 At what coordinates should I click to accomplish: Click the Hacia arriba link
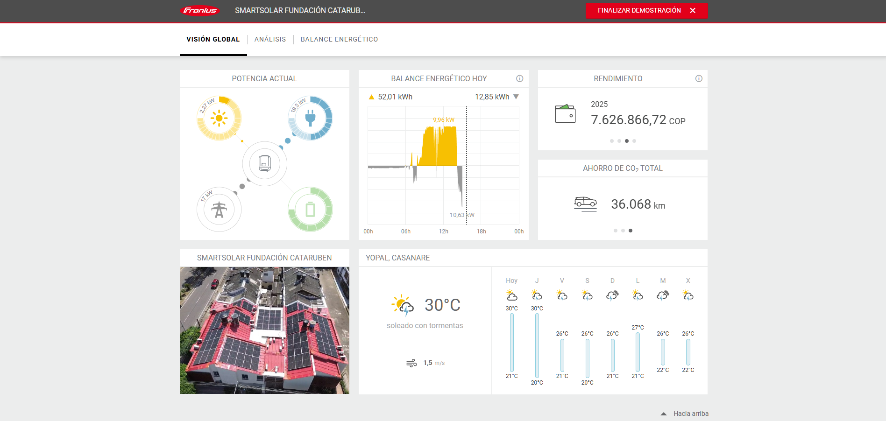[691, 414]
